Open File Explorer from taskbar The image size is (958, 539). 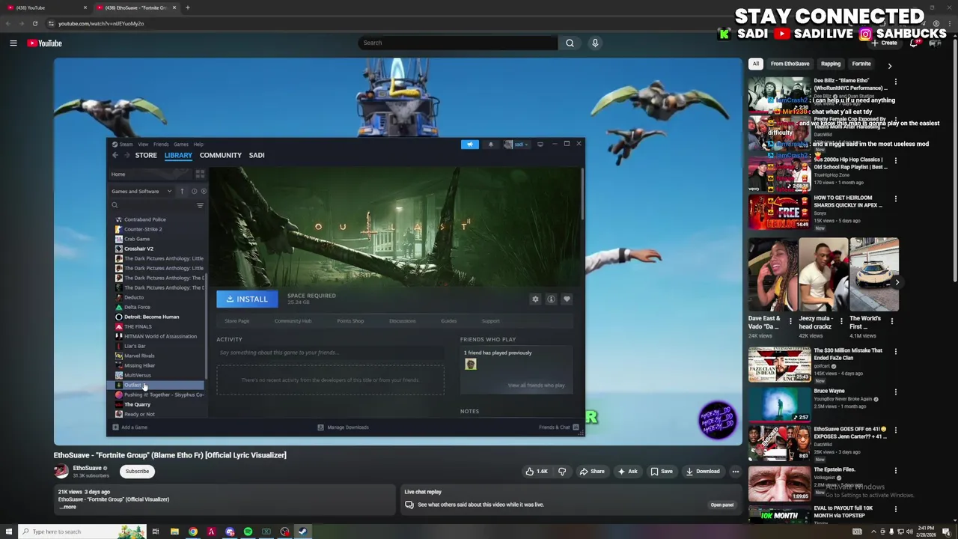pos(174,532)
